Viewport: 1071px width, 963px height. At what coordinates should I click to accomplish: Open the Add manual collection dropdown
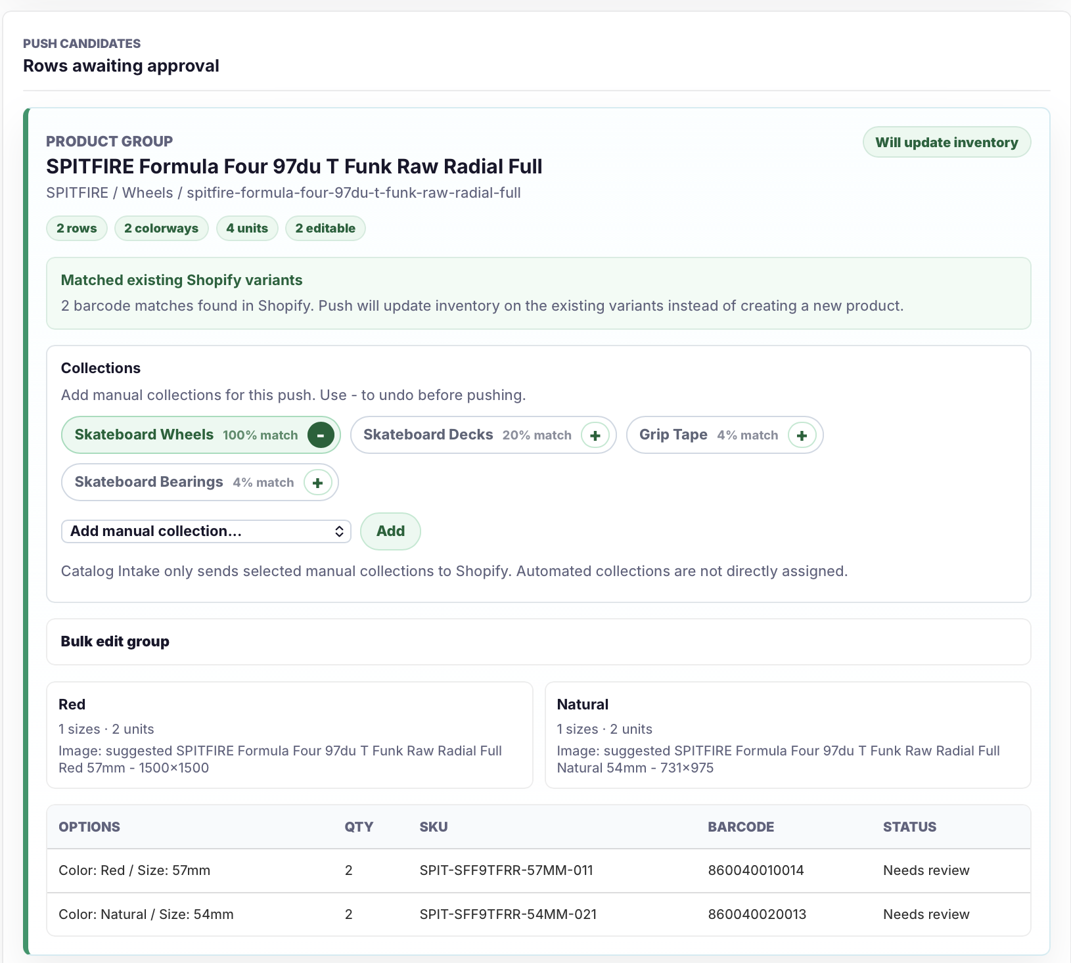pyautogui.click(x=206, y=531)
